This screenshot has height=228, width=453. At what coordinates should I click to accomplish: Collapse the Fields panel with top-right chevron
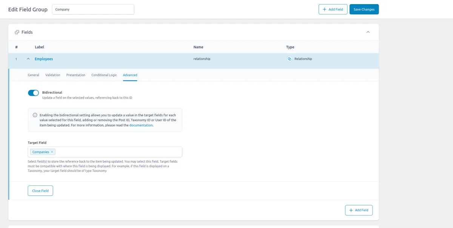[x=368, y=32]
